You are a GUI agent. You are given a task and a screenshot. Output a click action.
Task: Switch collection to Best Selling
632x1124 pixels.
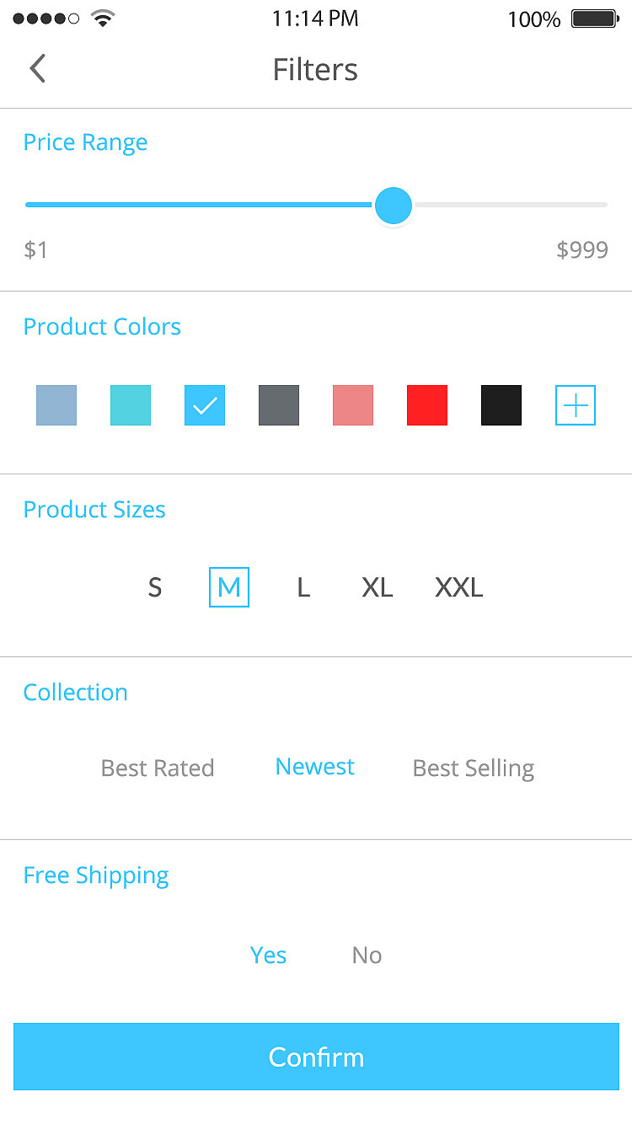[474, 768]
